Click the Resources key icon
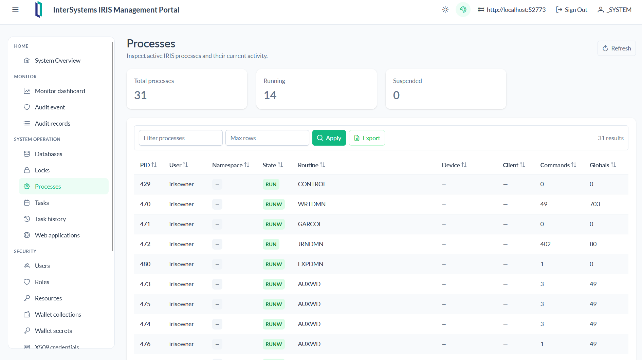Viewport: 642px width, 360px height. pyautogui.click(x=27, y=298)
